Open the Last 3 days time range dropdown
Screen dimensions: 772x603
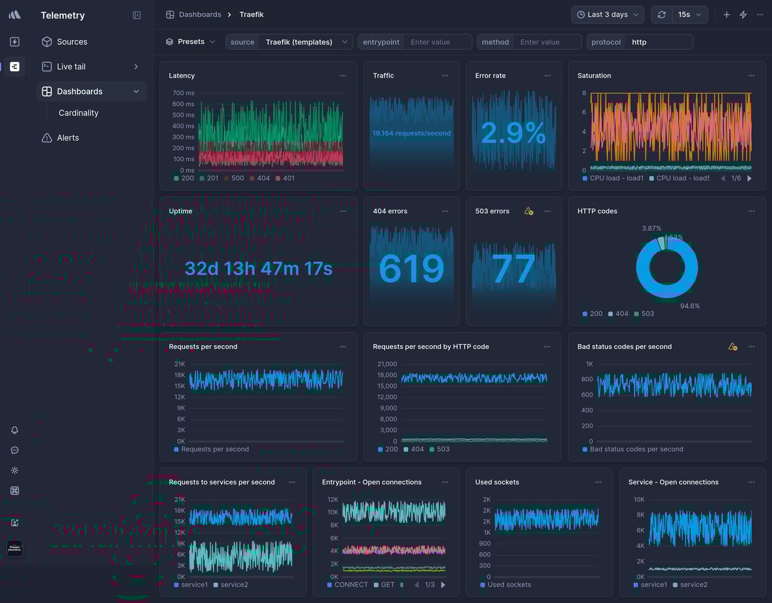(x=607, y=15)
